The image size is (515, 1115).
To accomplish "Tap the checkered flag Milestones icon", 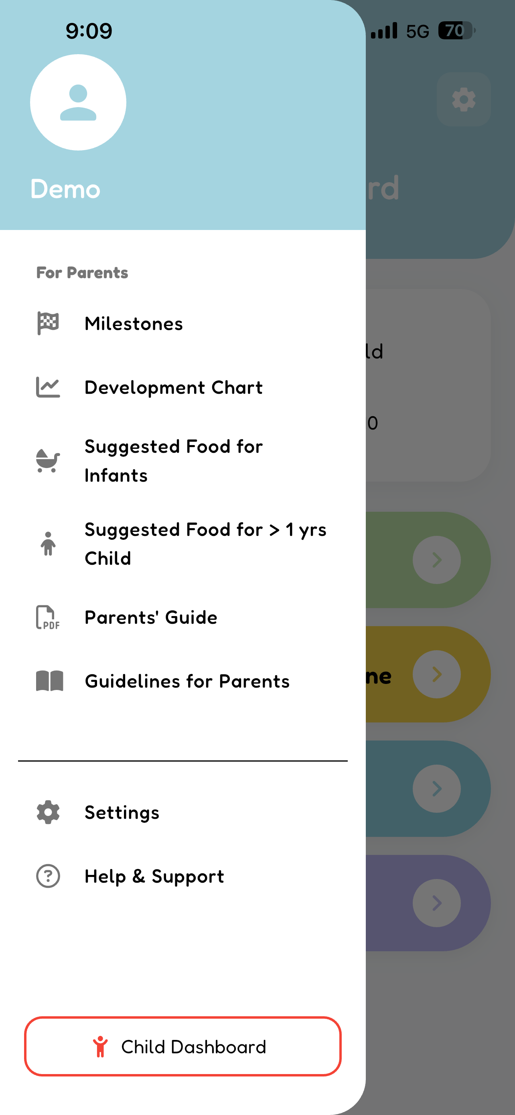I will click(x=48, y=324).
